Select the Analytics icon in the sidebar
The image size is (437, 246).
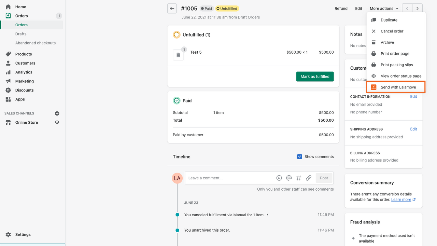pyautogui.click(x=8, y=72)
